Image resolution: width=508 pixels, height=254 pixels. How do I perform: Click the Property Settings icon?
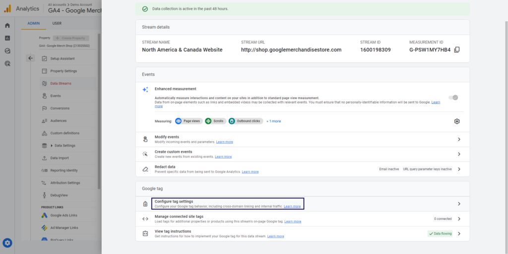44,71
